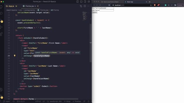Open Brave Shields lion icon
Viewport: 184px width, 103px height.
(x=155, y=5)
